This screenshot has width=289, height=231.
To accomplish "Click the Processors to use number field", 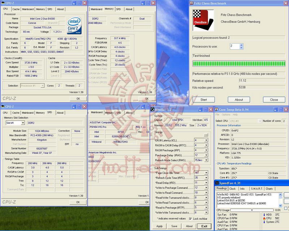I will point(234,46).
